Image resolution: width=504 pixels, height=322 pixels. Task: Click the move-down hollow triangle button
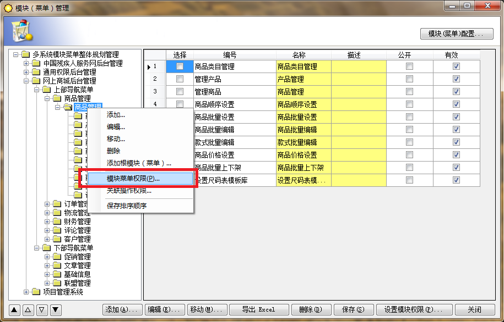(42, 310)
